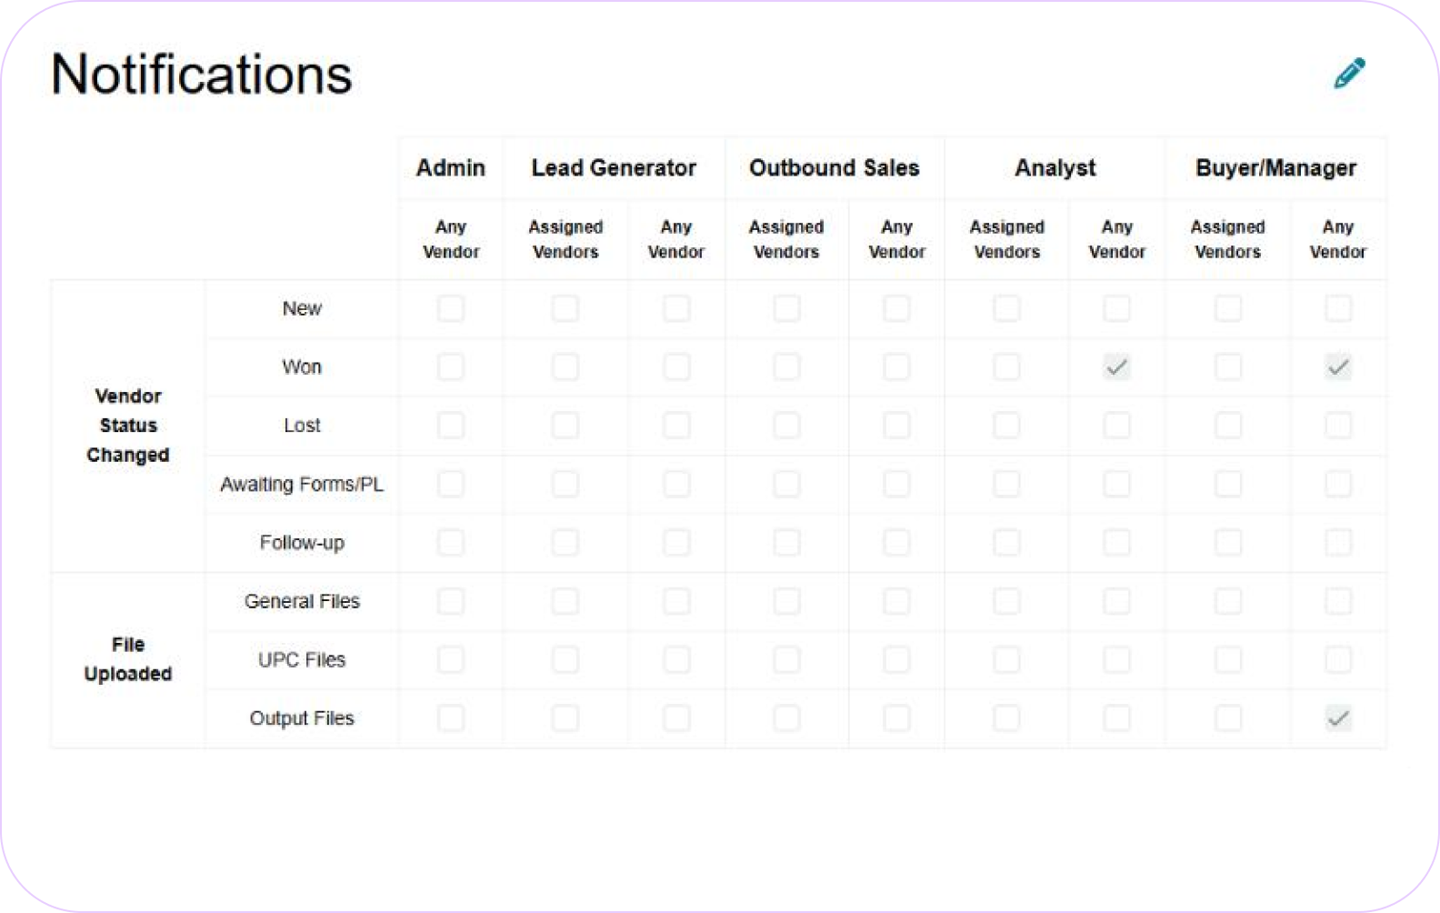Click the pencil edit icon for Notifications
The image size is (1440, 913).
coord(1349,74)
